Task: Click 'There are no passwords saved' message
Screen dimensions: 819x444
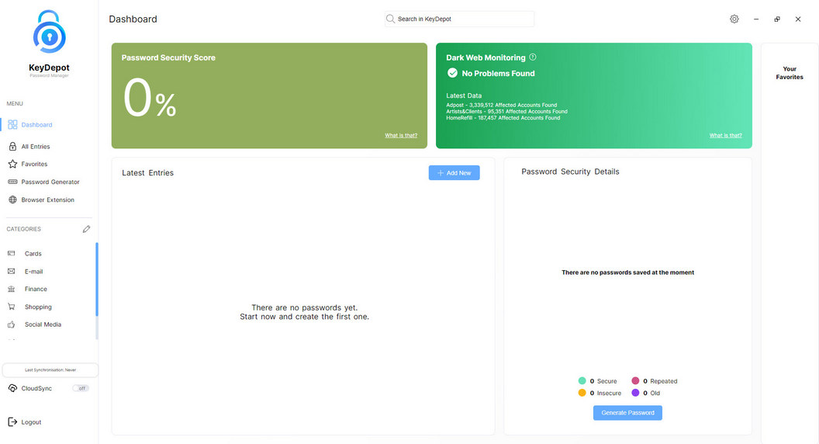Action: point(628,272)
